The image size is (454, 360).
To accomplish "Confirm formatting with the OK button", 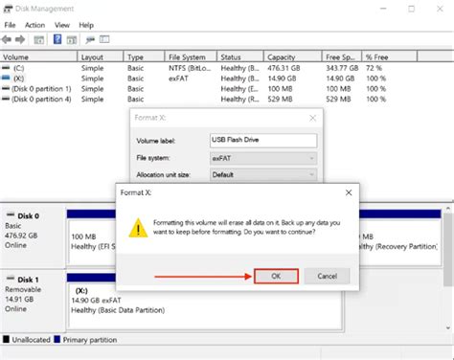I will click(276, 276).
